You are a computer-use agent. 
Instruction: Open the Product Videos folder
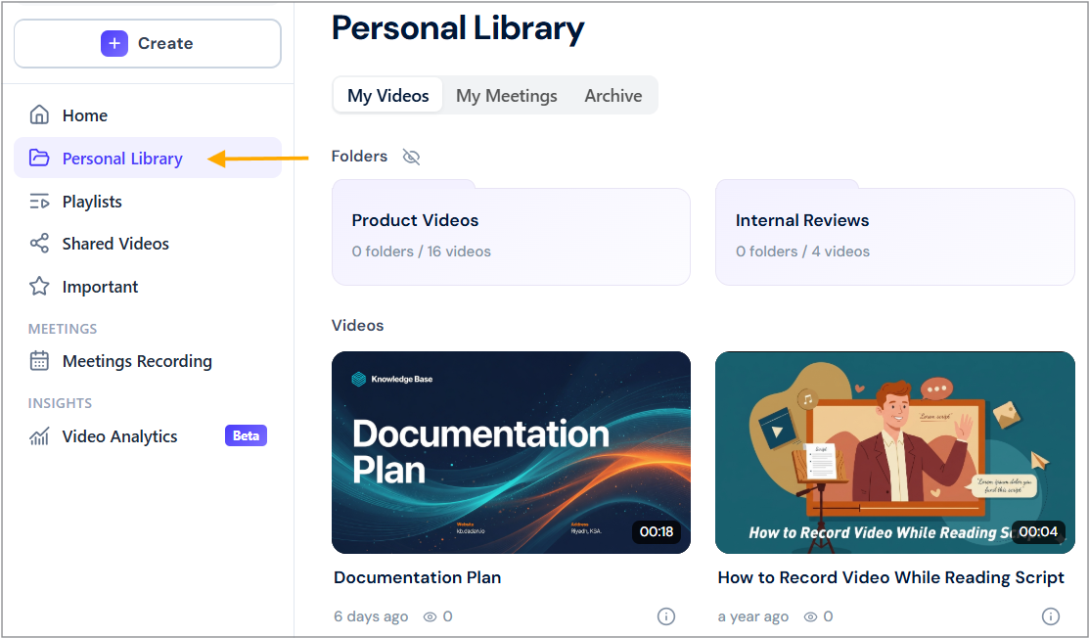point(511,233)
